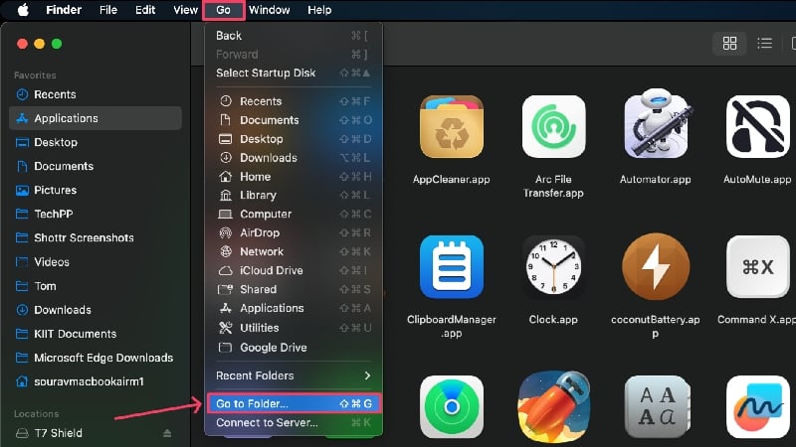
Task: Eject the T7 Shield drive
Action: [x=167, y=433]
